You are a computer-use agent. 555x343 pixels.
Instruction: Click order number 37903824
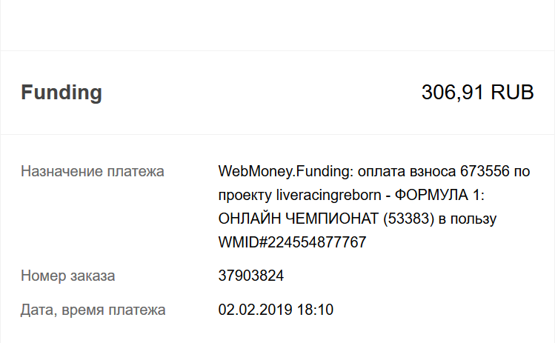(251, 276)
